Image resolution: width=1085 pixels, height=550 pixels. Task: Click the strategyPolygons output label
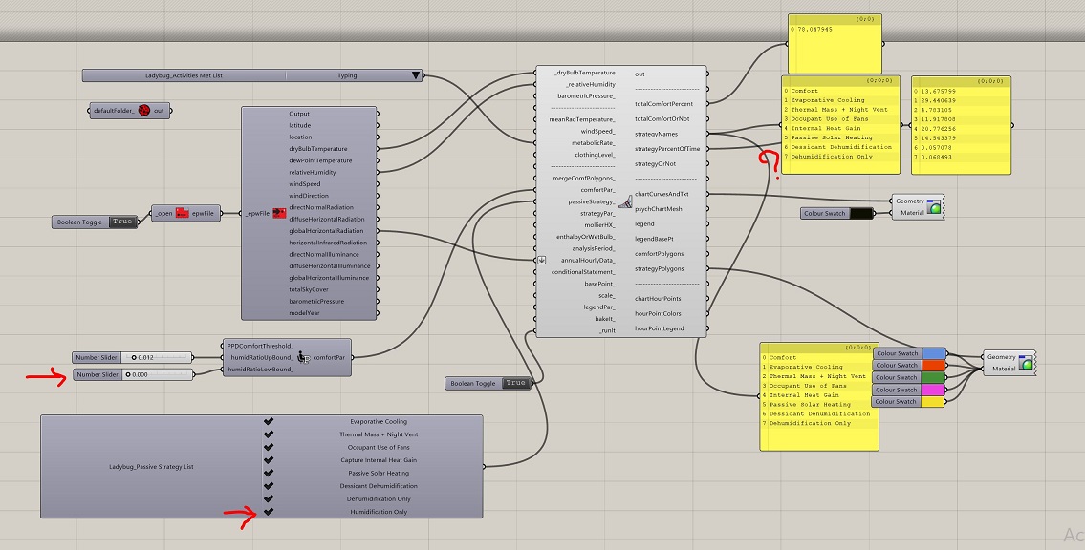tap(660, 269)
